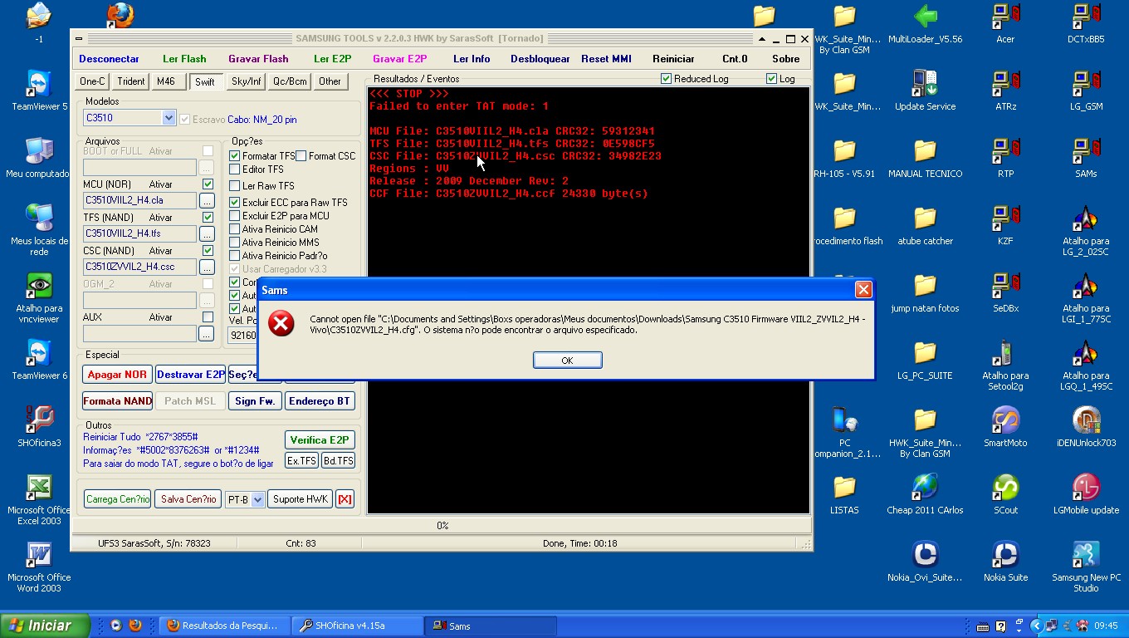Browse for MCU (NOR) file button
The image size is (1129, 638).
click(x=207, y=201)
